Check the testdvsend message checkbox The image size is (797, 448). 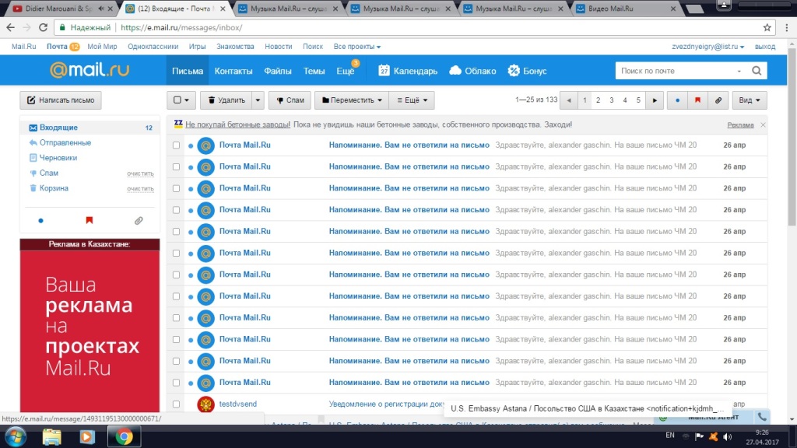pyautogui.click(x=176, y=404)
